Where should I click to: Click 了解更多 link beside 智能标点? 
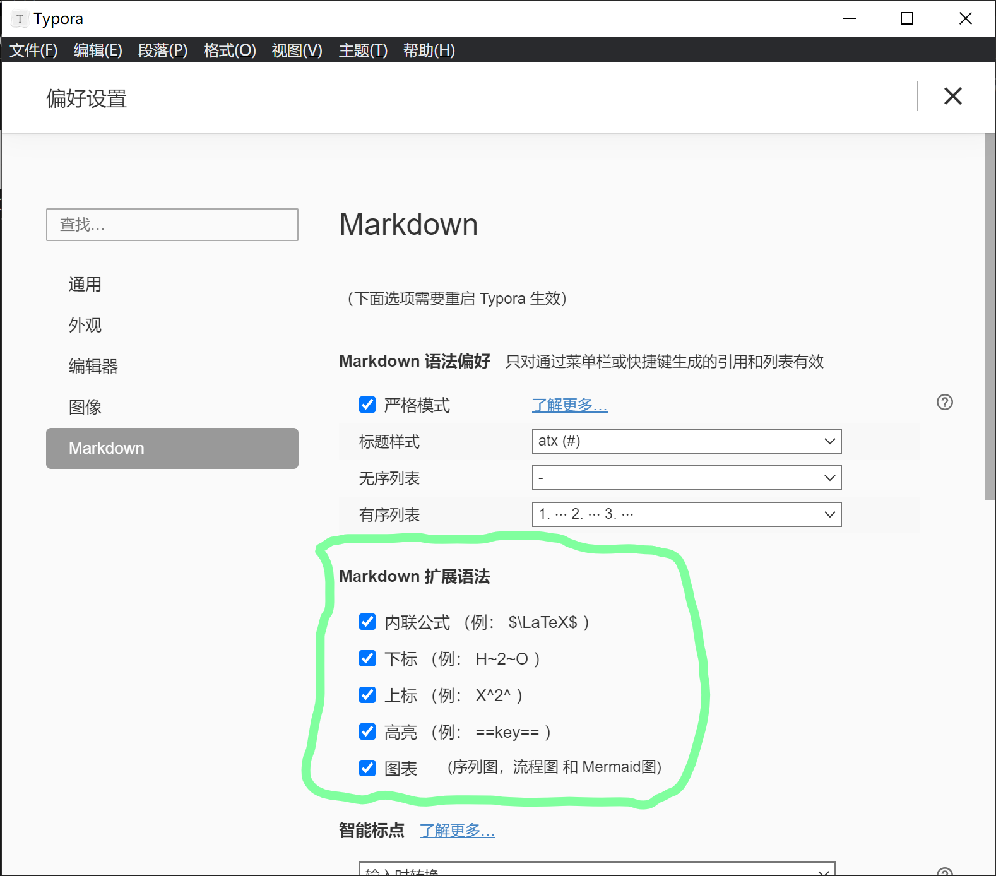(x=457, y=831)
